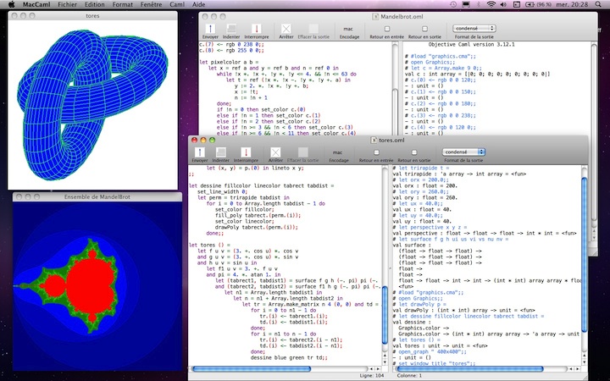
Task: Open the Edition menu
Action: click(x=94, y=5)
